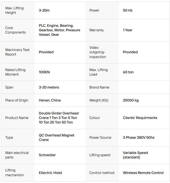The image size is (170, 183).
Task: Click the 50 Hz power value
Action: 128,10
